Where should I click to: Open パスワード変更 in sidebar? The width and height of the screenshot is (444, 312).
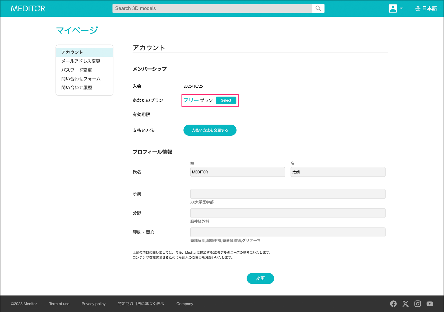77,70
